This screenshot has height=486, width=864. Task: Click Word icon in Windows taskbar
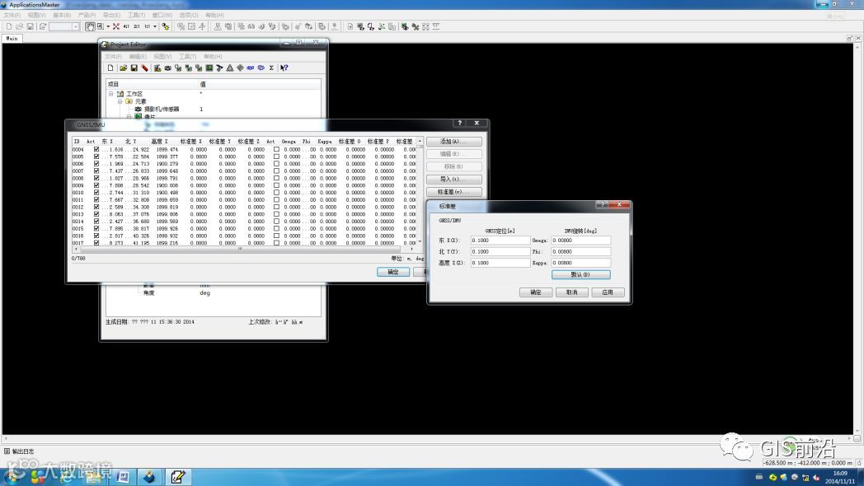tap(123, 477)
